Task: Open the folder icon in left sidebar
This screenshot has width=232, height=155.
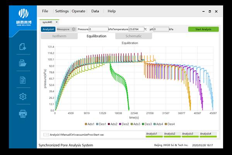Action: [23, 63]
